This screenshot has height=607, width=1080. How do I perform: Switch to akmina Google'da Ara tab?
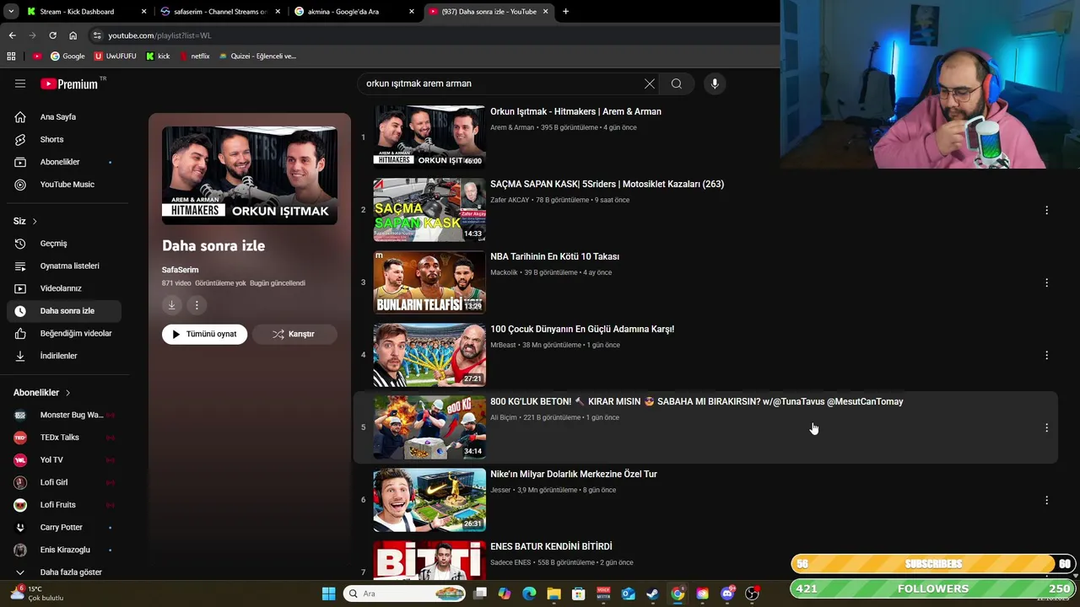pos(353,12)
